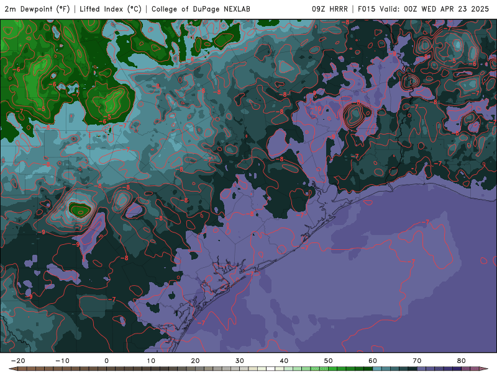Click the "Lifted Index (°C)" header label
Image resolution: width=497 pixels, height=372 pixels.
[111, 9]
